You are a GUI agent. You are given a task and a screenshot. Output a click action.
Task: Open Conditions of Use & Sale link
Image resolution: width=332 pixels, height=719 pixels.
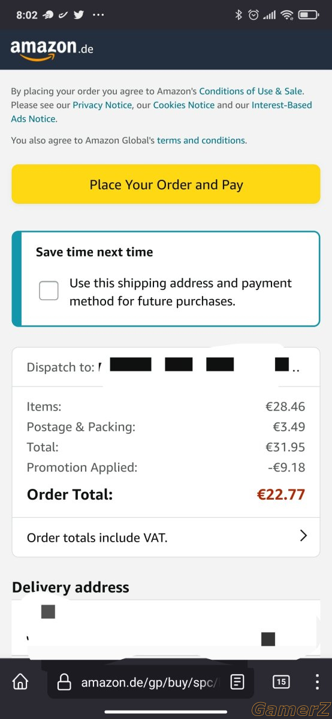pos(250,91)
